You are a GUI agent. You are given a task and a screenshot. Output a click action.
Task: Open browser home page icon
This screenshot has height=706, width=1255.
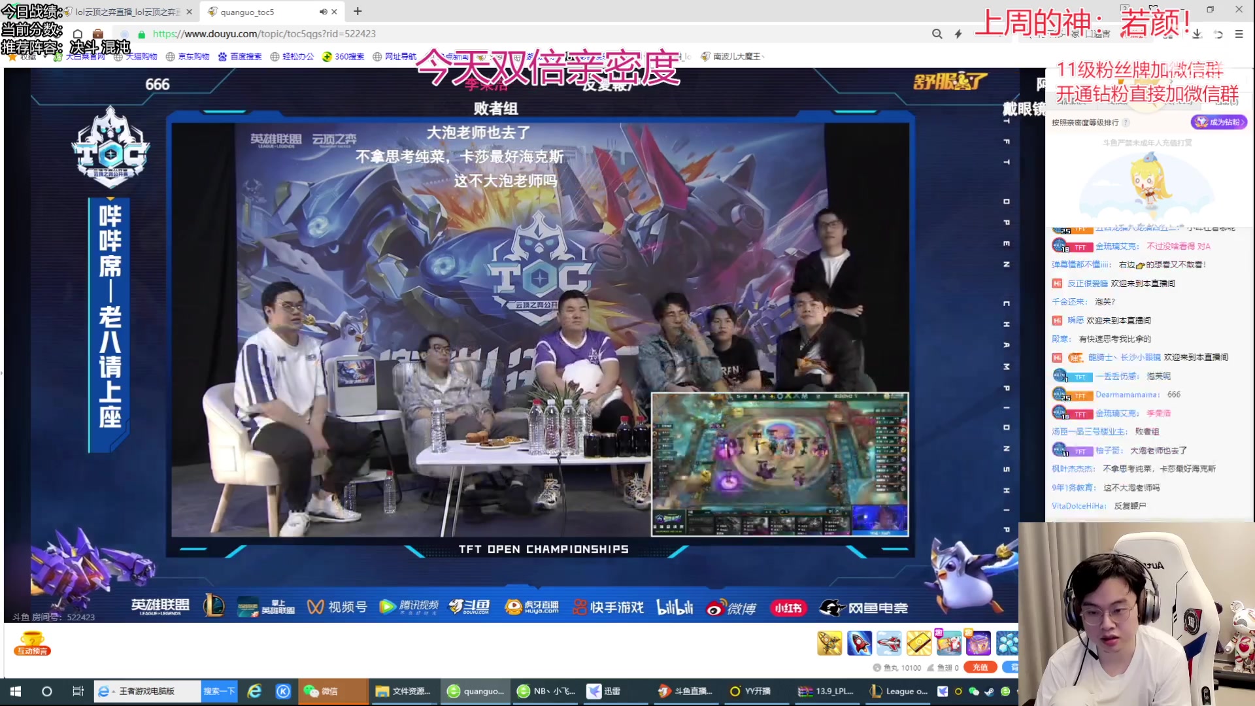(78, 34)
